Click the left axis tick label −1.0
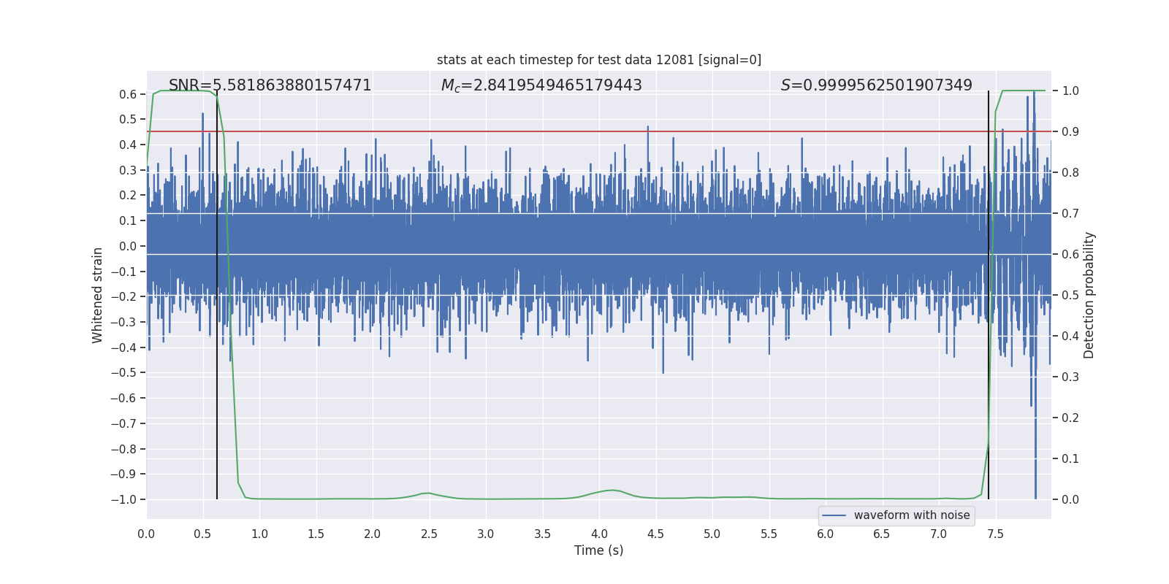 click(123, 499)
